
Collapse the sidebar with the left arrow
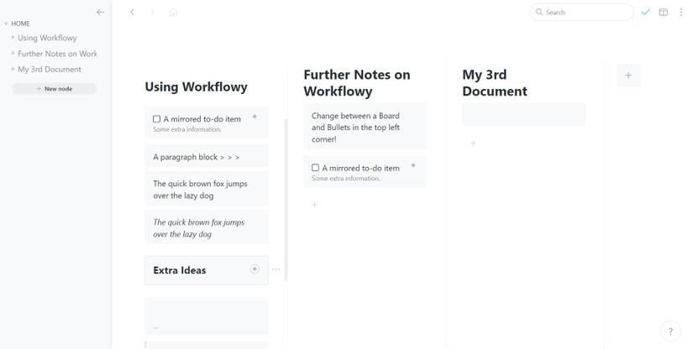click(101, 12)
